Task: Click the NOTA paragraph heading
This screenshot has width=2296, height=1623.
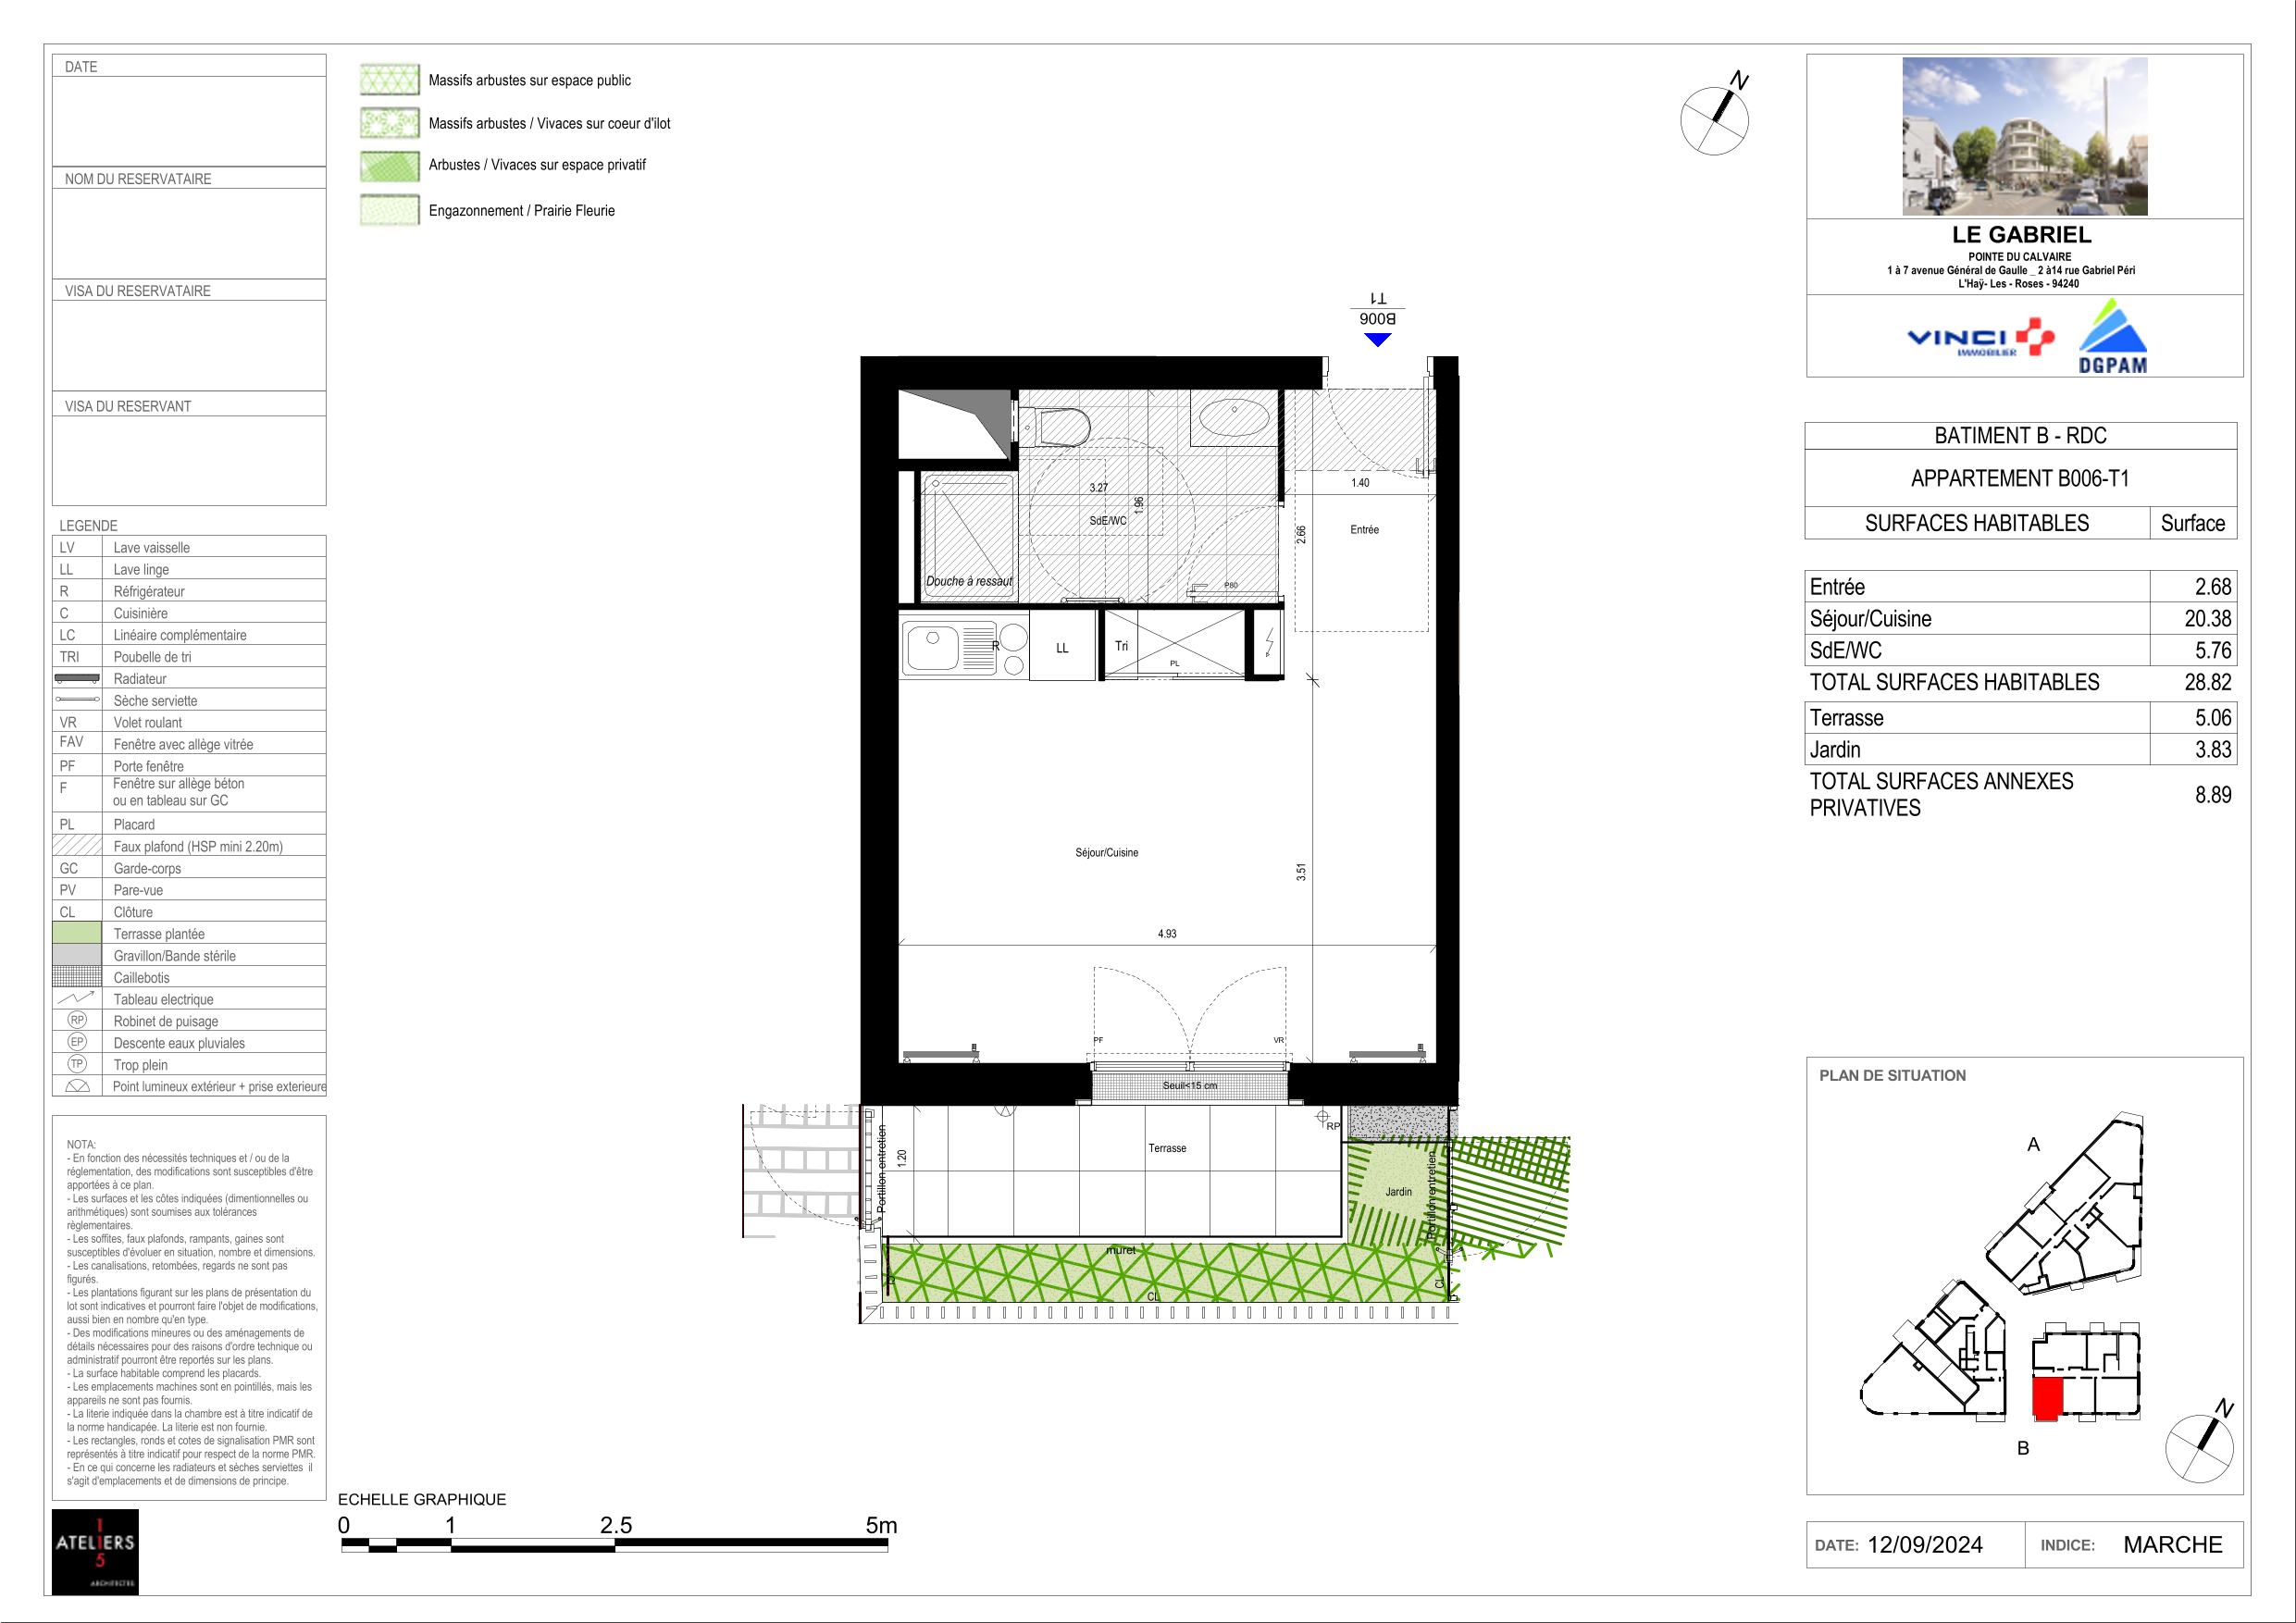Action: coord(81,1144)
